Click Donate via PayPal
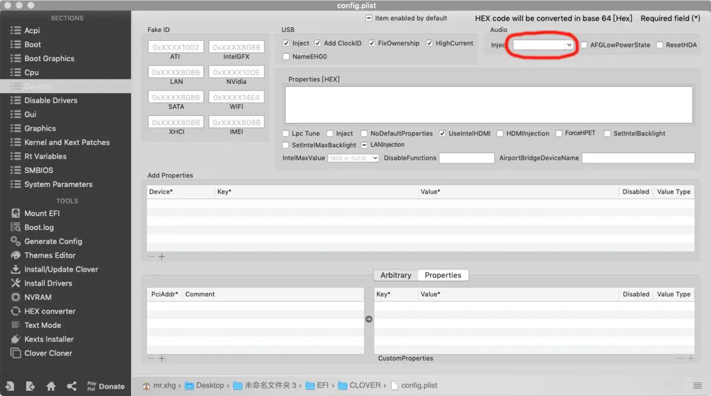 [x=105, y=386]
